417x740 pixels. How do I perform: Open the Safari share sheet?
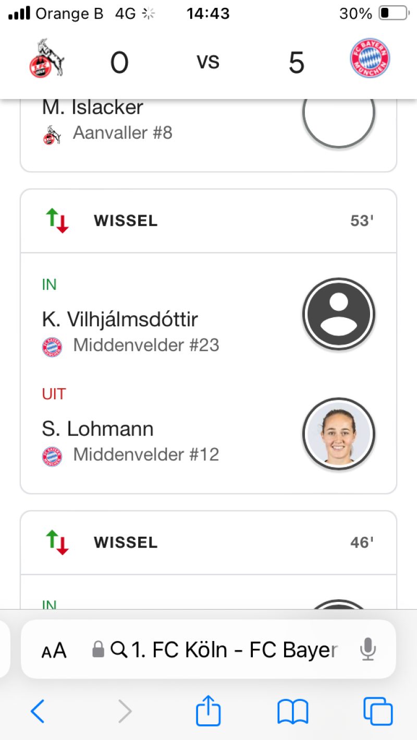point(208,710)
